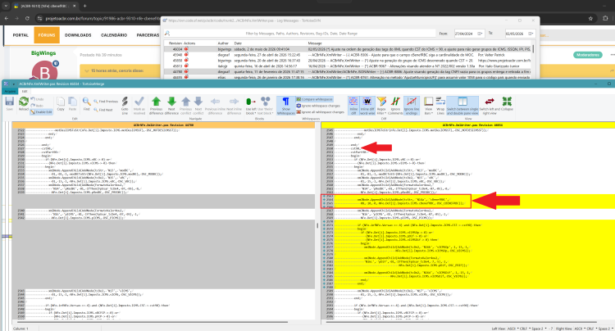Viewport: 615px width, 331px height.
Task: Click the Author column header
Action: coord(223,43)
